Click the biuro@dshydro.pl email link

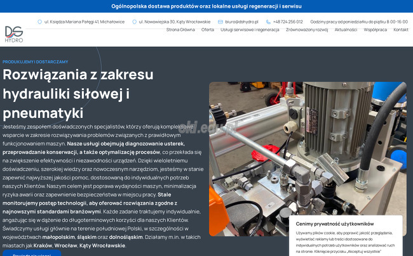[x=238, y=22]
